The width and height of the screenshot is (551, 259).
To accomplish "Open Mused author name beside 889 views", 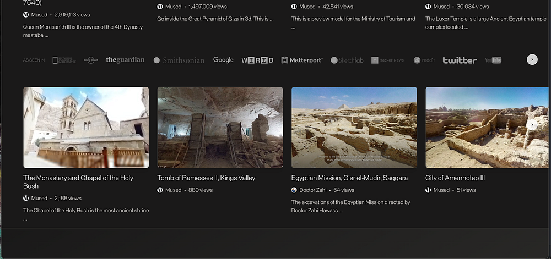I will tap(173, 190).
